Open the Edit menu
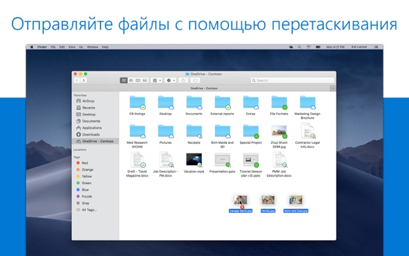 (62, 47)
